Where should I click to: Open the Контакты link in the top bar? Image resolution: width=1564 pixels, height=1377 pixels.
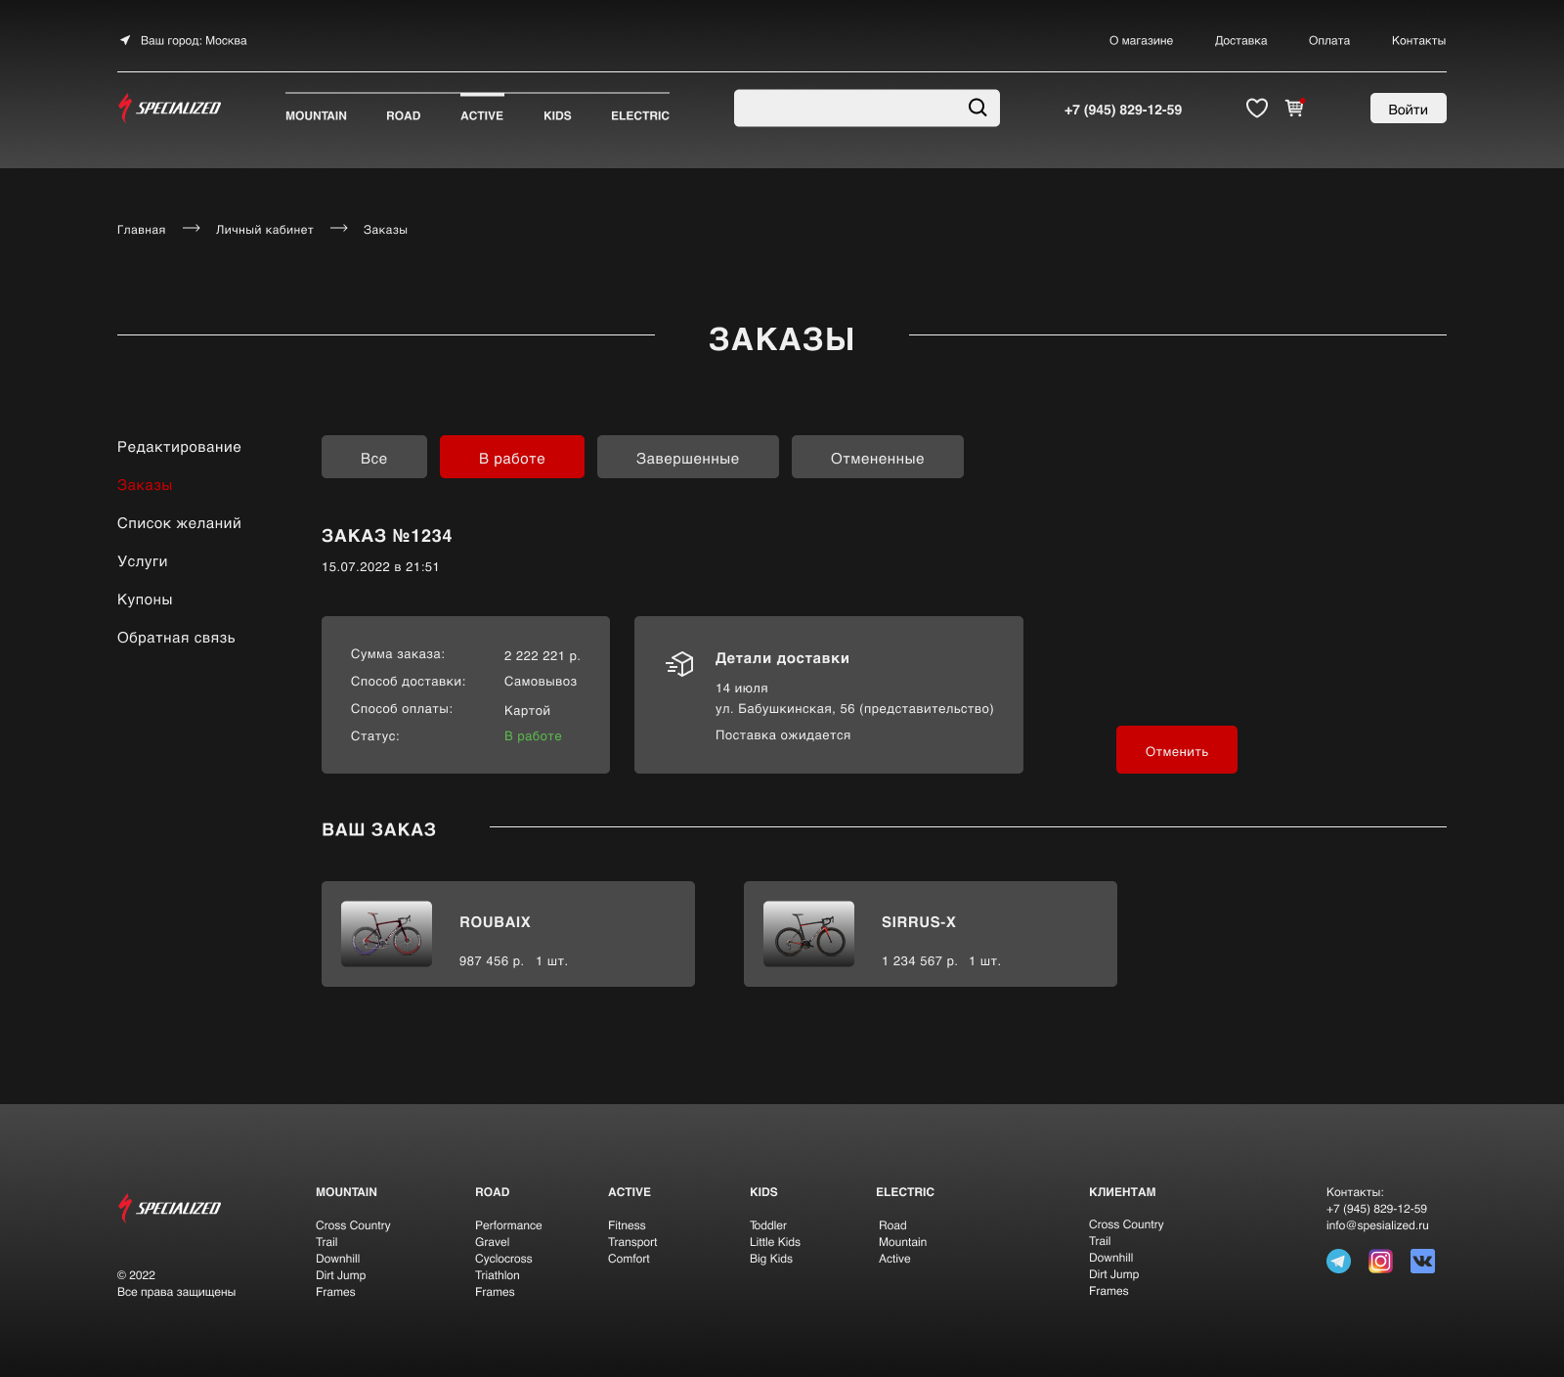click(x=1418, y=40)
